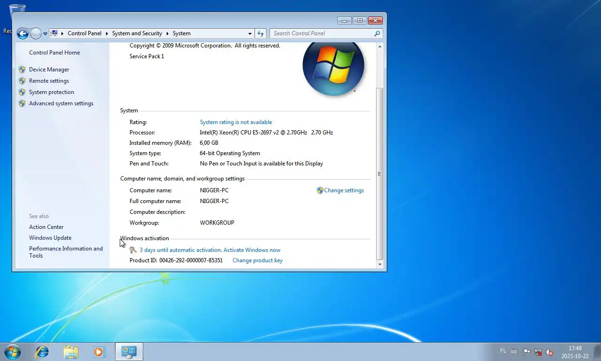This screenshot has width=601, height=361.
Task: Click the computer icon in address bar
Action: click(54, 33)
